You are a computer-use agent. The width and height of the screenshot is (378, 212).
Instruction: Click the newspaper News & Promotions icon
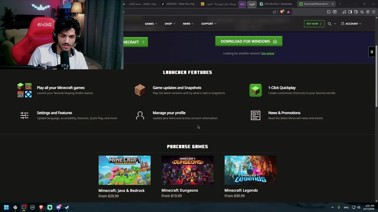[255, 115]
